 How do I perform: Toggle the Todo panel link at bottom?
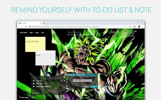click(x=33, y=97)
